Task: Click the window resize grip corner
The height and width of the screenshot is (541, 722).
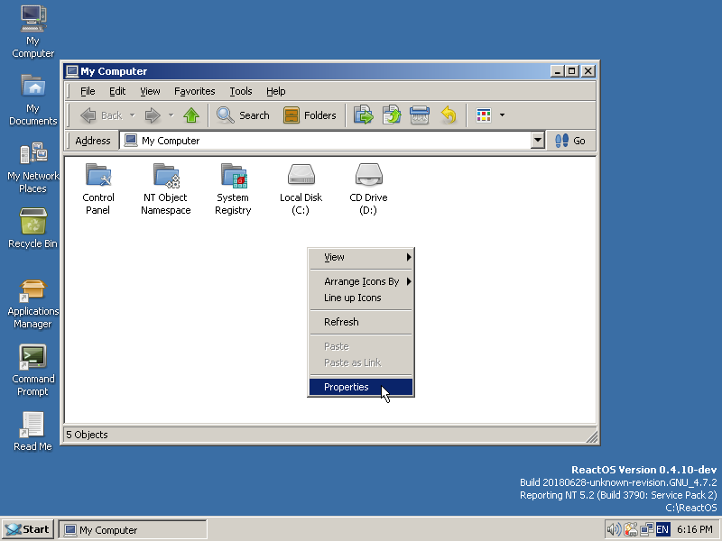Action: (592, 436)
